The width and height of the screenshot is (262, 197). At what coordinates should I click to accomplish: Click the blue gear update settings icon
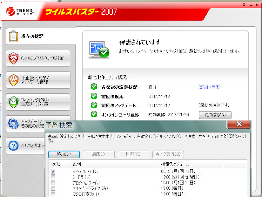click(13, 123)
